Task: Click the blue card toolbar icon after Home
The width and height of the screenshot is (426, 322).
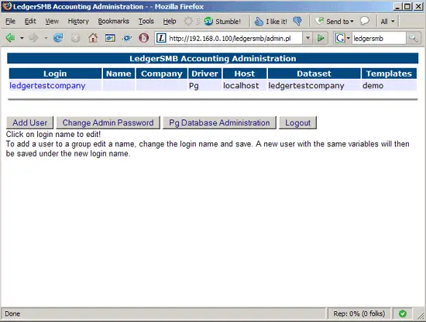Action: [x=110, y=38]
